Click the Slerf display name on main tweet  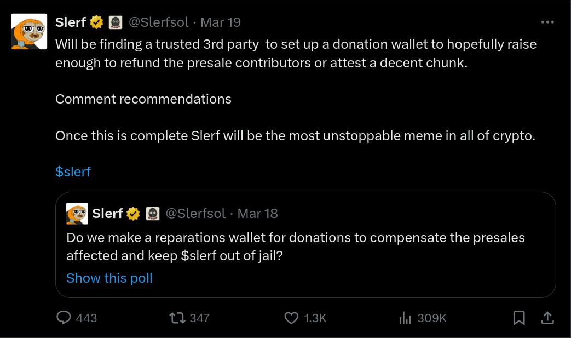click(x=71, y=22)
